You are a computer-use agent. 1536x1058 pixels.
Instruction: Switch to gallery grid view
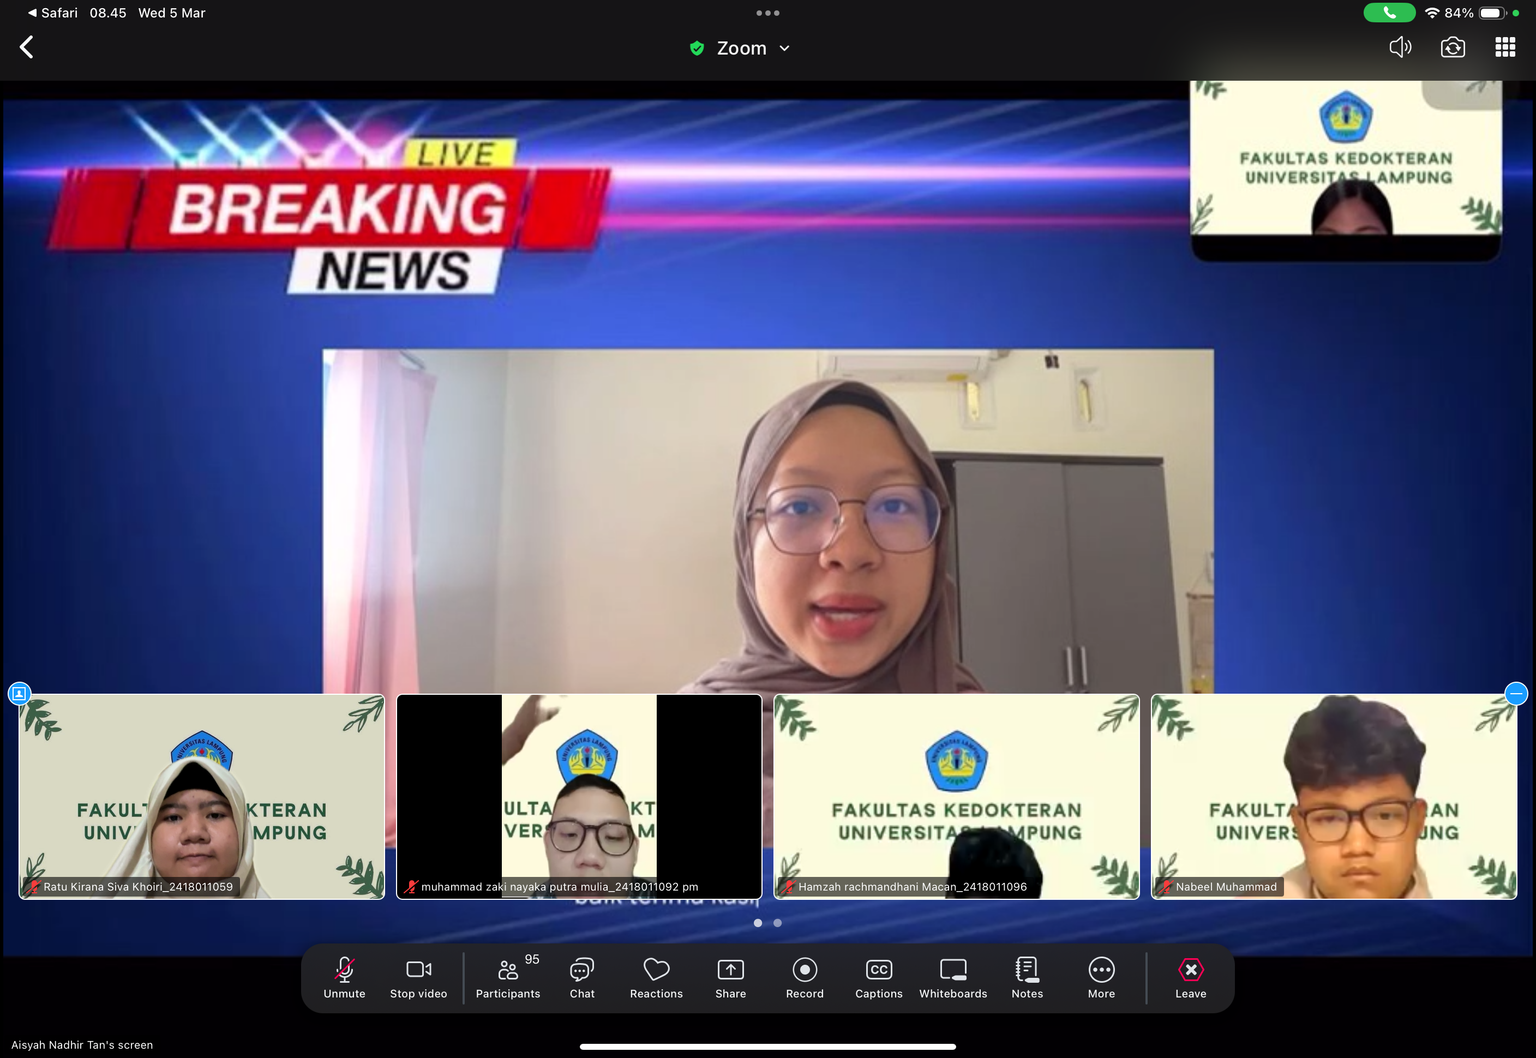coord(1505,47)
